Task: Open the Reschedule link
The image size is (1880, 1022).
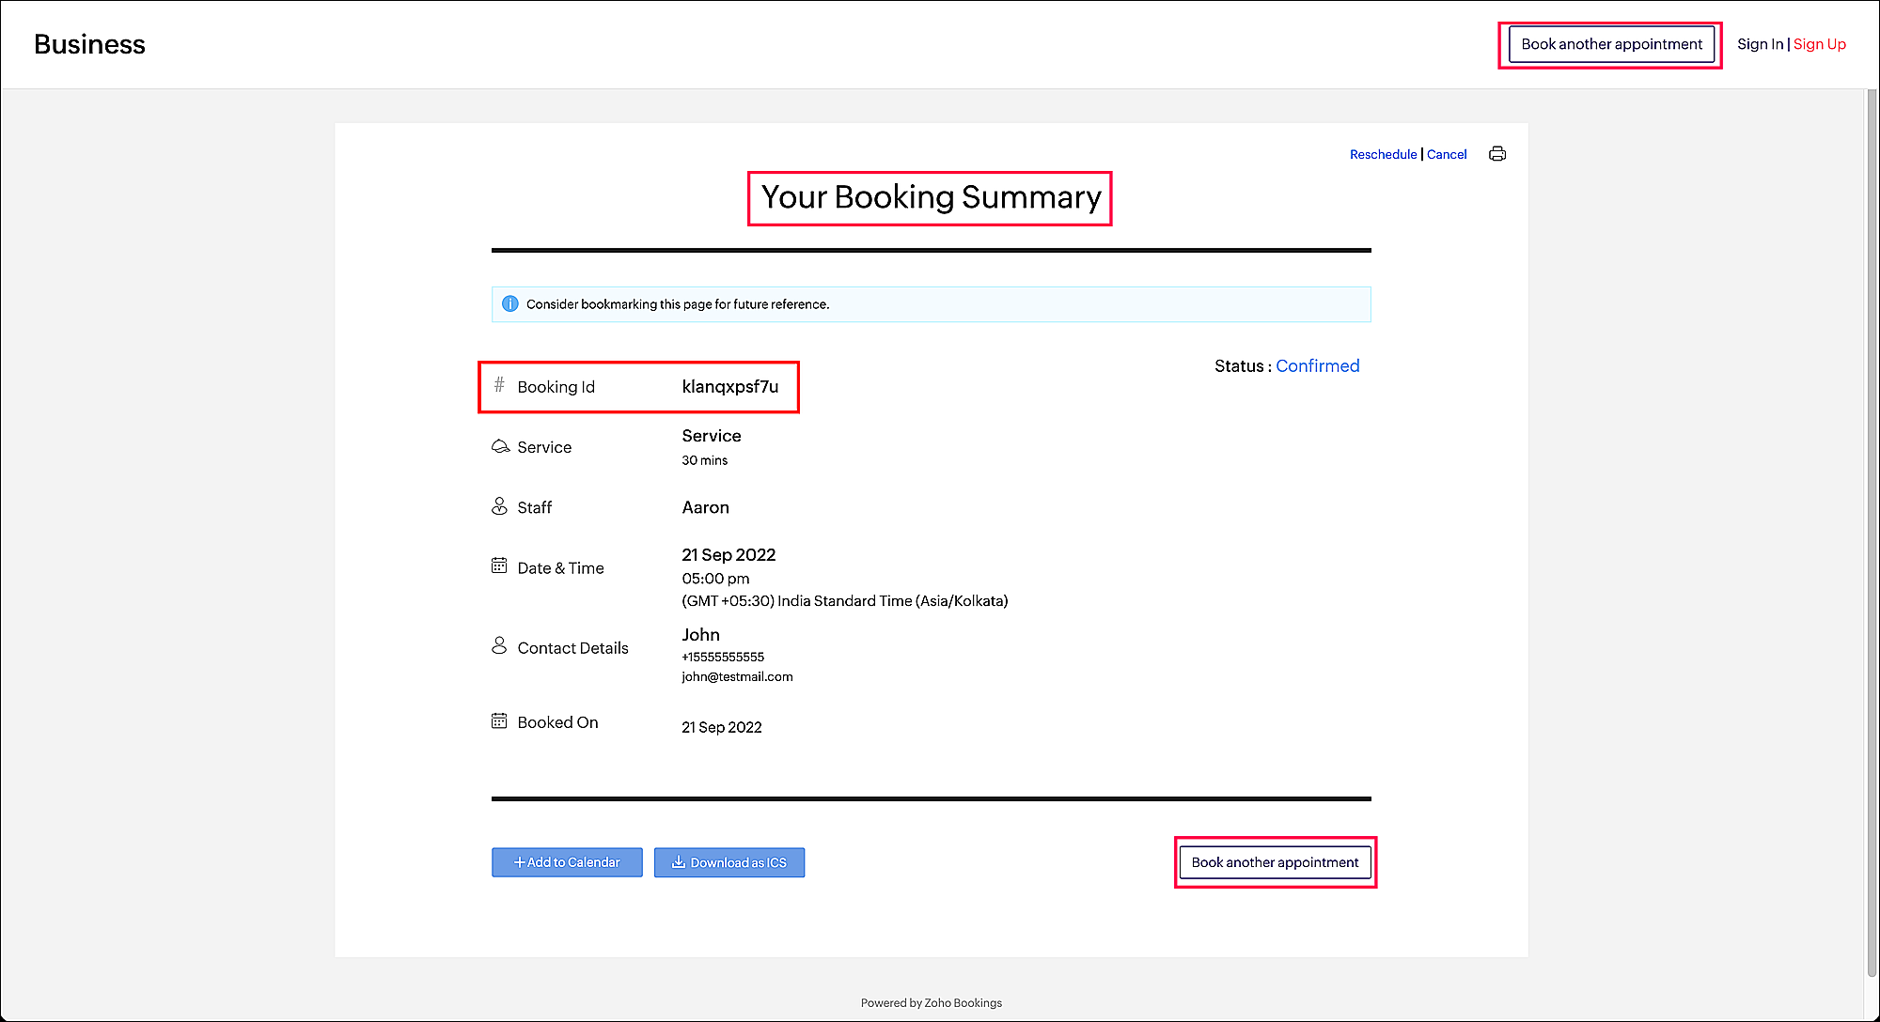Action: click(1383, 154)
